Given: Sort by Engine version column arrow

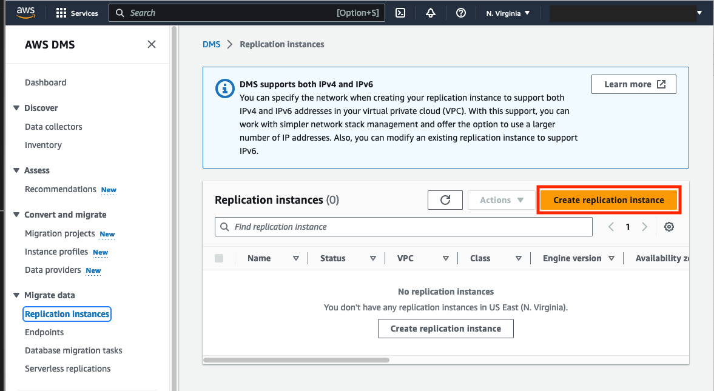Looking at the screenshot, I should tap(611, 258).
